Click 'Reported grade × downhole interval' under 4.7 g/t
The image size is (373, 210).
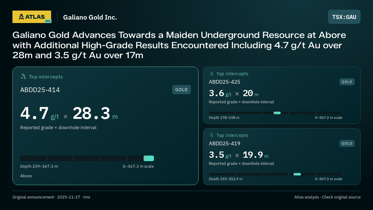tap(58, 128)
